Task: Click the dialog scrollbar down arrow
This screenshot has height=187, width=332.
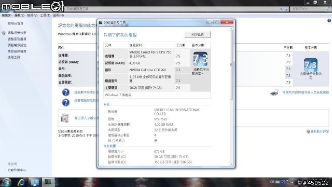Action: pos(231,164)
